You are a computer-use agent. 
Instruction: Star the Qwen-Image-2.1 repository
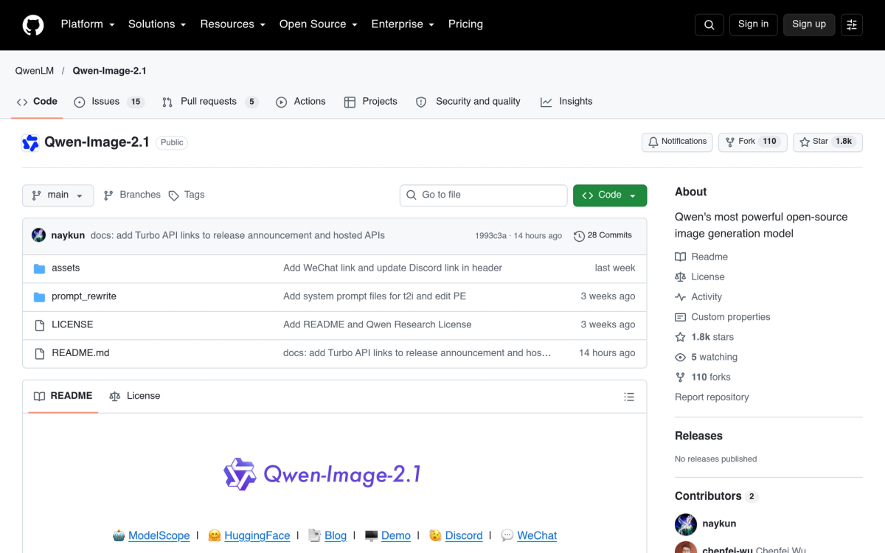point(827,142)
